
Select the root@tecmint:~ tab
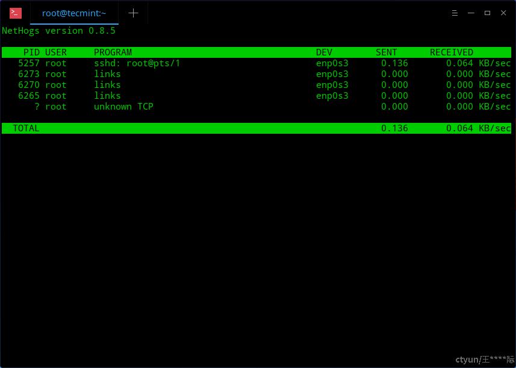[74, 13]
